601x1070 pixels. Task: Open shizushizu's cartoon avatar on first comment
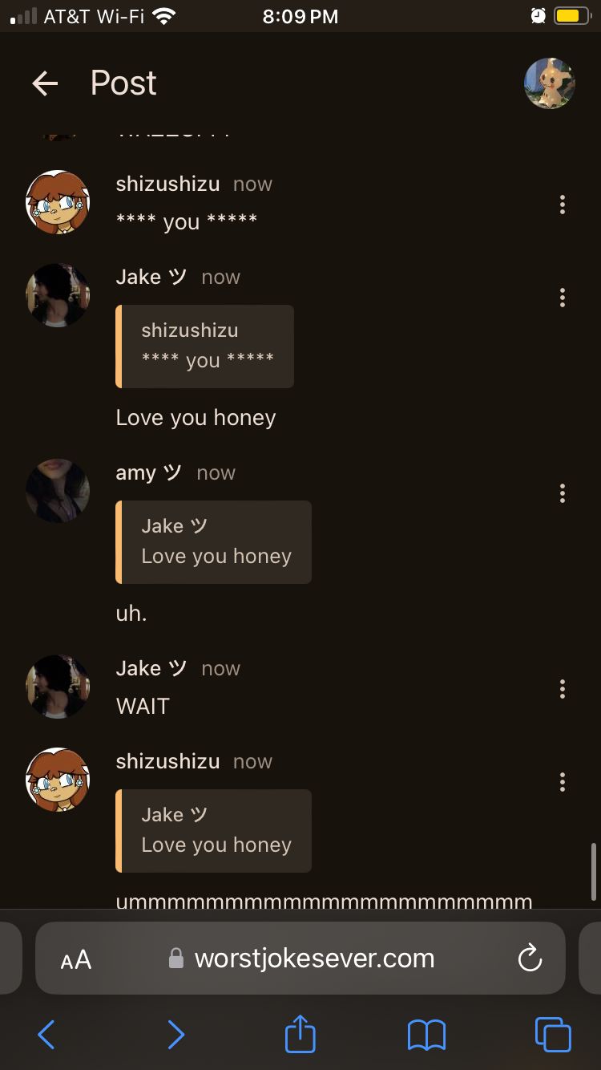pyautogui.click(x=58, y=202)
